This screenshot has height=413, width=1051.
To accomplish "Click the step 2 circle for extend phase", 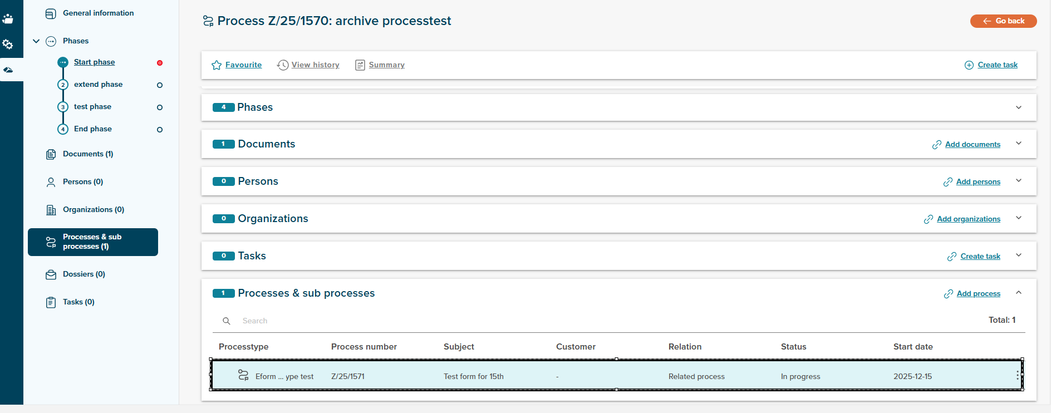I will [x=63, y=85].
